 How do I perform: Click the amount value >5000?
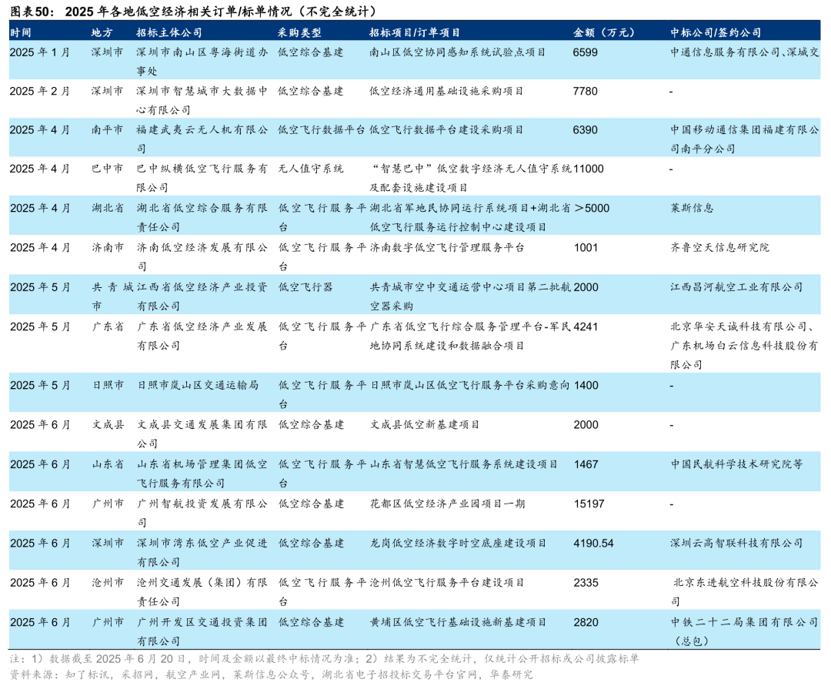592,209
